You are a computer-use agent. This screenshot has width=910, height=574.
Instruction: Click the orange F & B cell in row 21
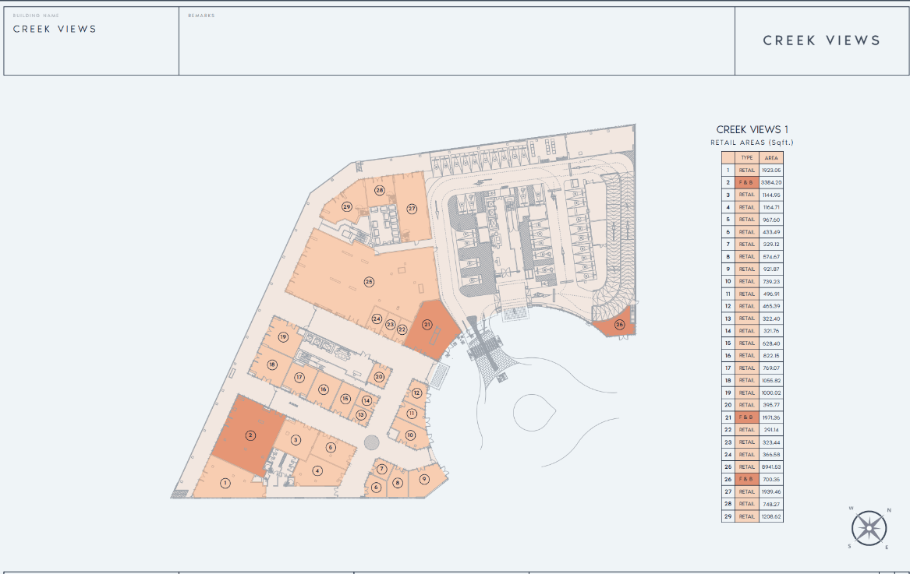pos(747,417)
